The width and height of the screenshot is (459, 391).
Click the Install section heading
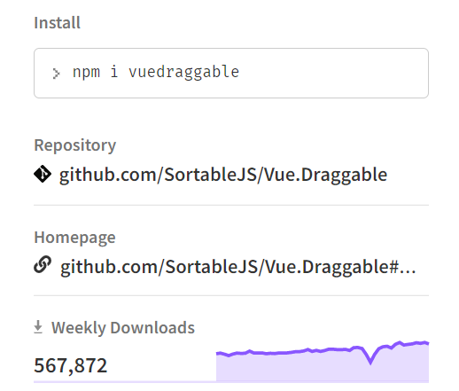click(x=57, y=22)
